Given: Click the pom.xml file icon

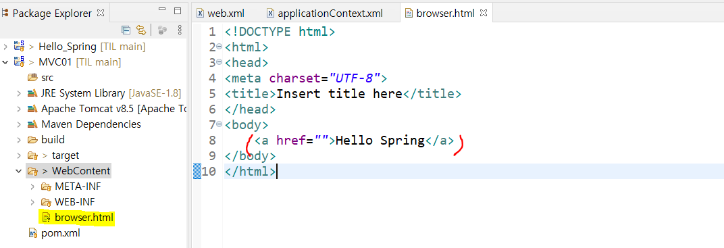Looking at the screenshot, I should 32,233.
